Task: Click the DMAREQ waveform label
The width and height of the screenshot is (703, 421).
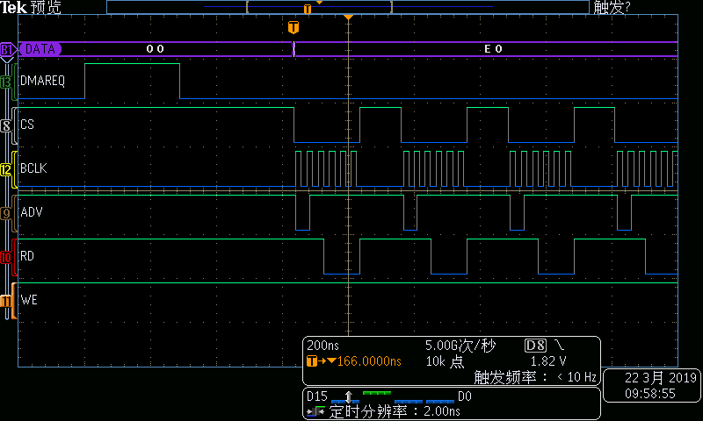Action: coord(42,81)
